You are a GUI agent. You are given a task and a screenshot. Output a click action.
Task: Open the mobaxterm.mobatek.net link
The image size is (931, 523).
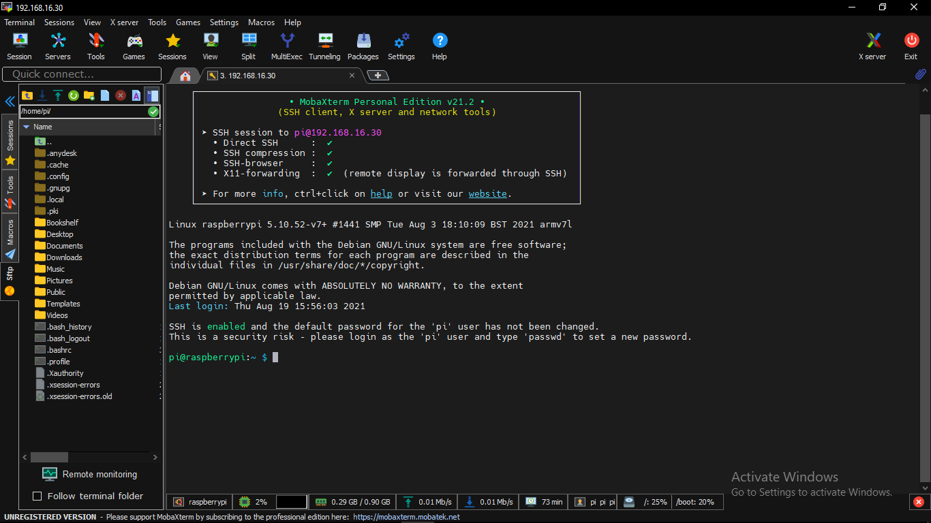(x=406, y=517)
